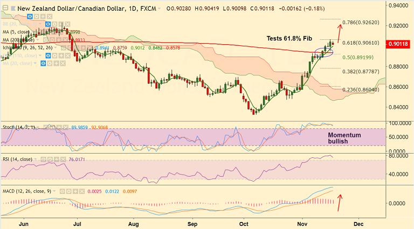
Task: Open the dropdown arrow after FXCM in the title
Action: coord(159,9)
